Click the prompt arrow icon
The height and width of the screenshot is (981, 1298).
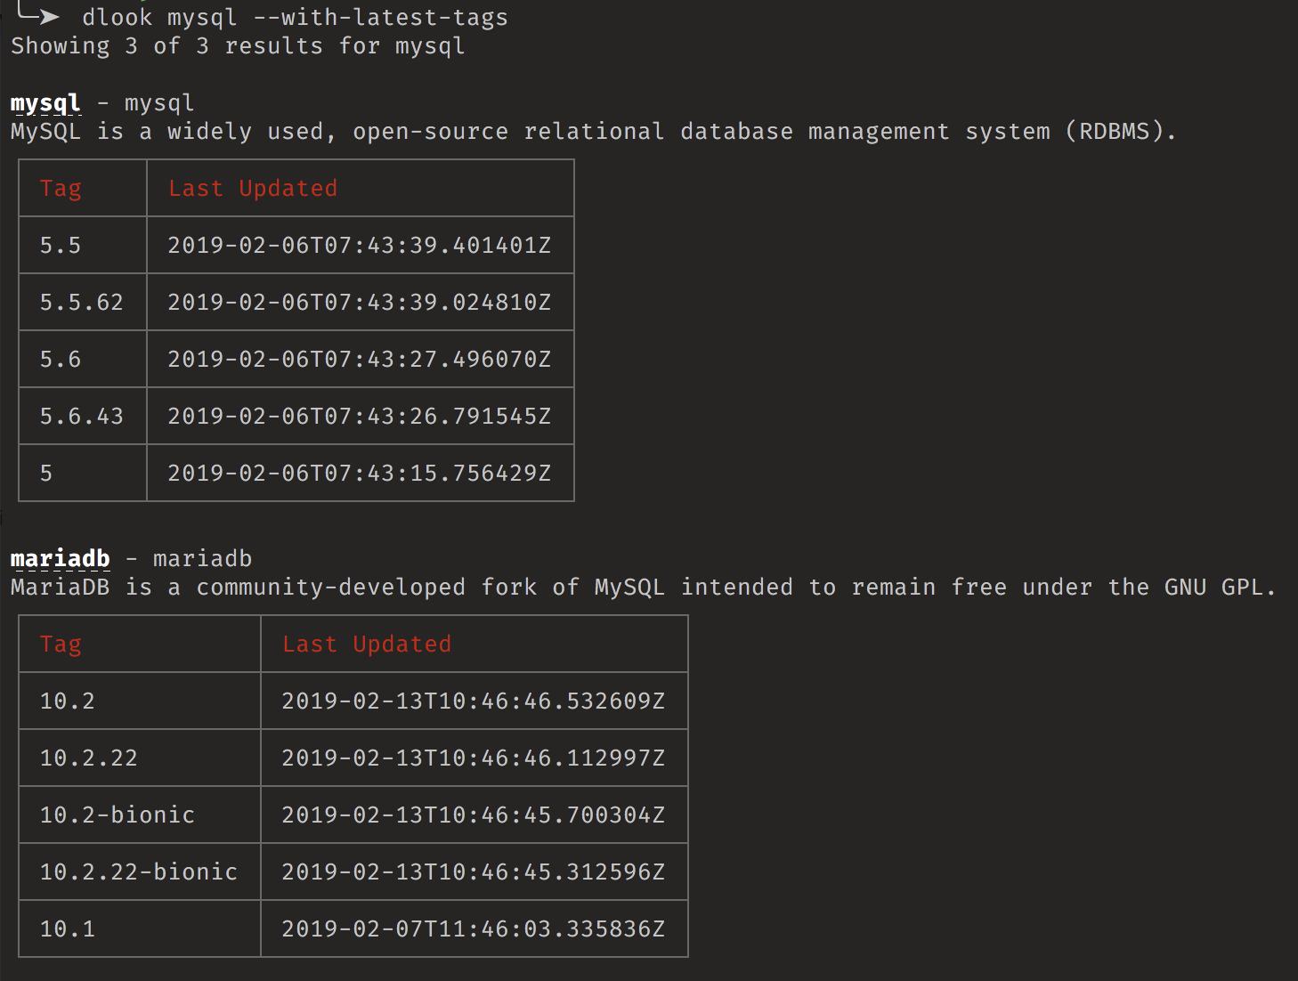[x=39, y=15]
